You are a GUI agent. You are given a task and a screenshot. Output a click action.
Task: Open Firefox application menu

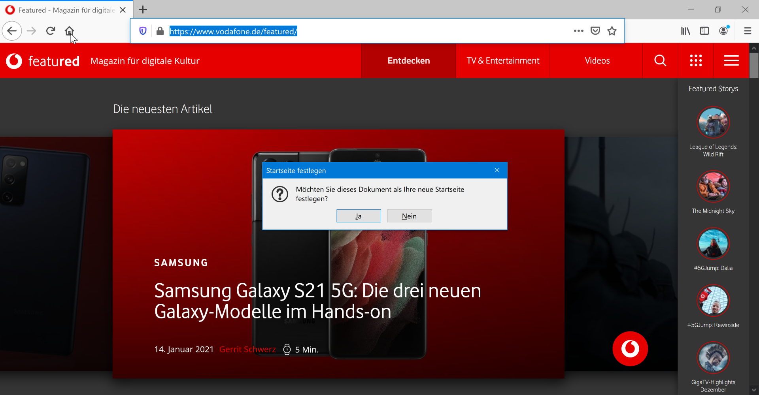coord(748,31)
